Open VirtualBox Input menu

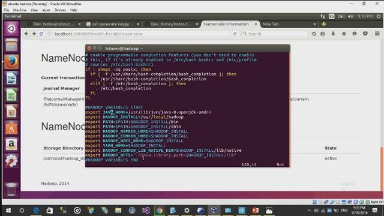(x=46, y=10)
